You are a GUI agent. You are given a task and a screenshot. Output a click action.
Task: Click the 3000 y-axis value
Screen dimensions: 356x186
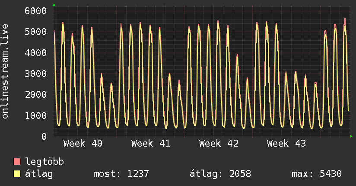(x=36, y=74)
